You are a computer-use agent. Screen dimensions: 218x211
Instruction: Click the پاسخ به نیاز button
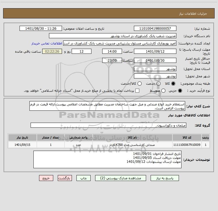pyautogui.click(x=164, y=178)
